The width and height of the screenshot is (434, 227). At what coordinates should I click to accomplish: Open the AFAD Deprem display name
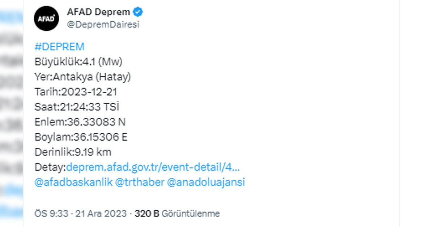point(98,12)
